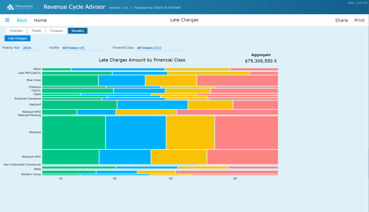Open the hamburger menu icon
Screen dimensions: 369x212
click(7, 20)
